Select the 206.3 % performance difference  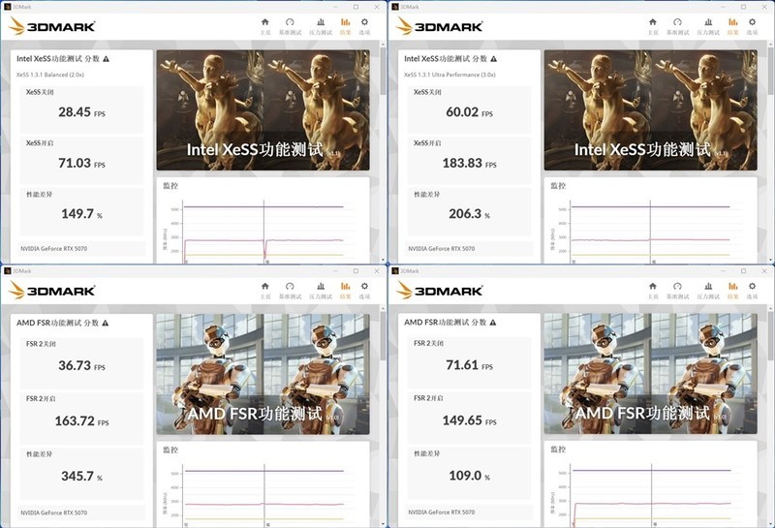tap(469, 214)
